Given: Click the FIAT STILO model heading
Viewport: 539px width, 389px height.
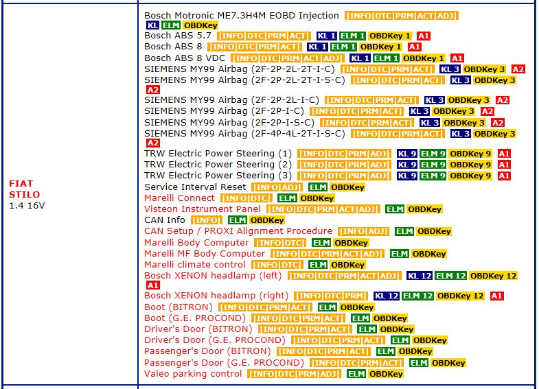Looking at the screenshot, I should tap(24, 189).
